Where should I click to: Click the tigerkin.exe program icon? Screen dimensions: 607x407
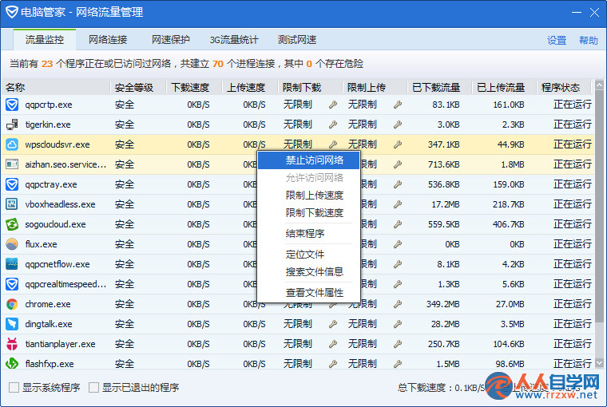coord(12,124)
